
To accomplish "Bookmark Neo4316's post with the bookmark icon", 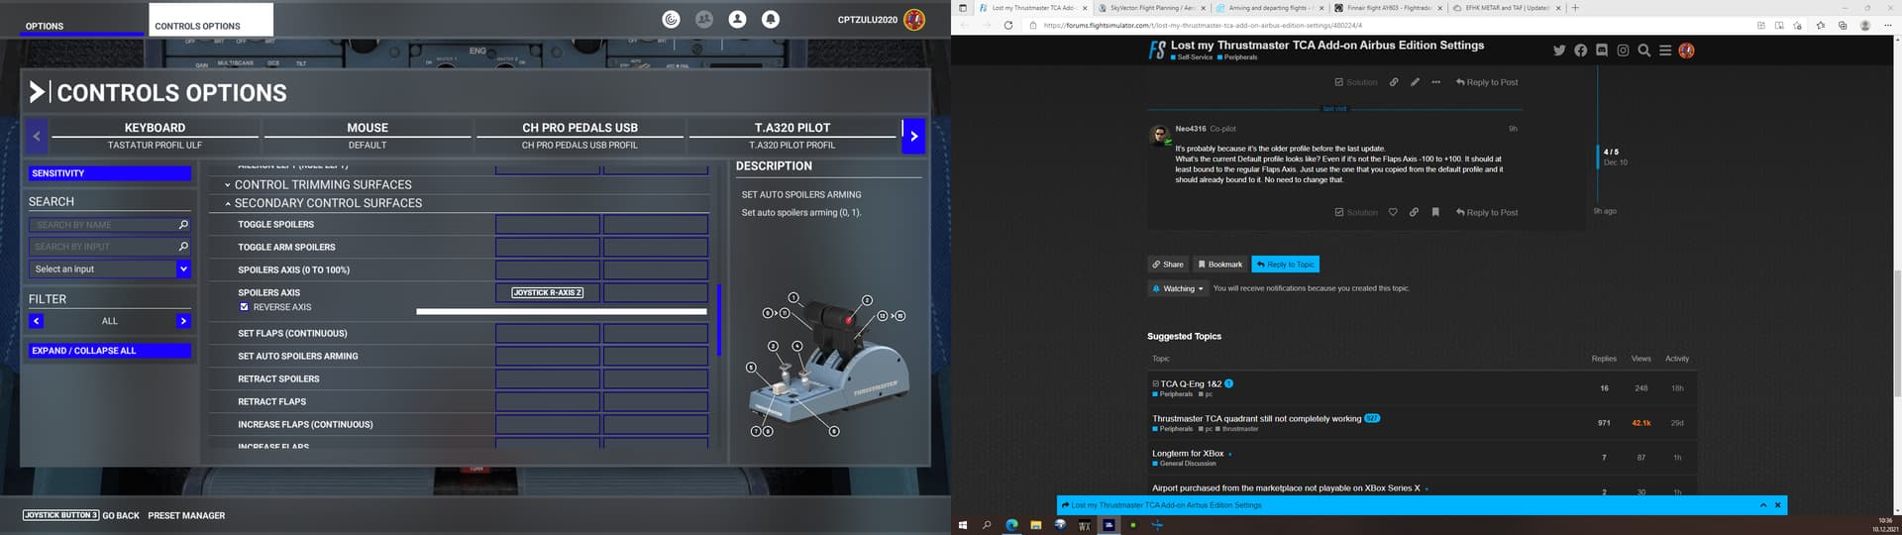I will coord(1434,212).
